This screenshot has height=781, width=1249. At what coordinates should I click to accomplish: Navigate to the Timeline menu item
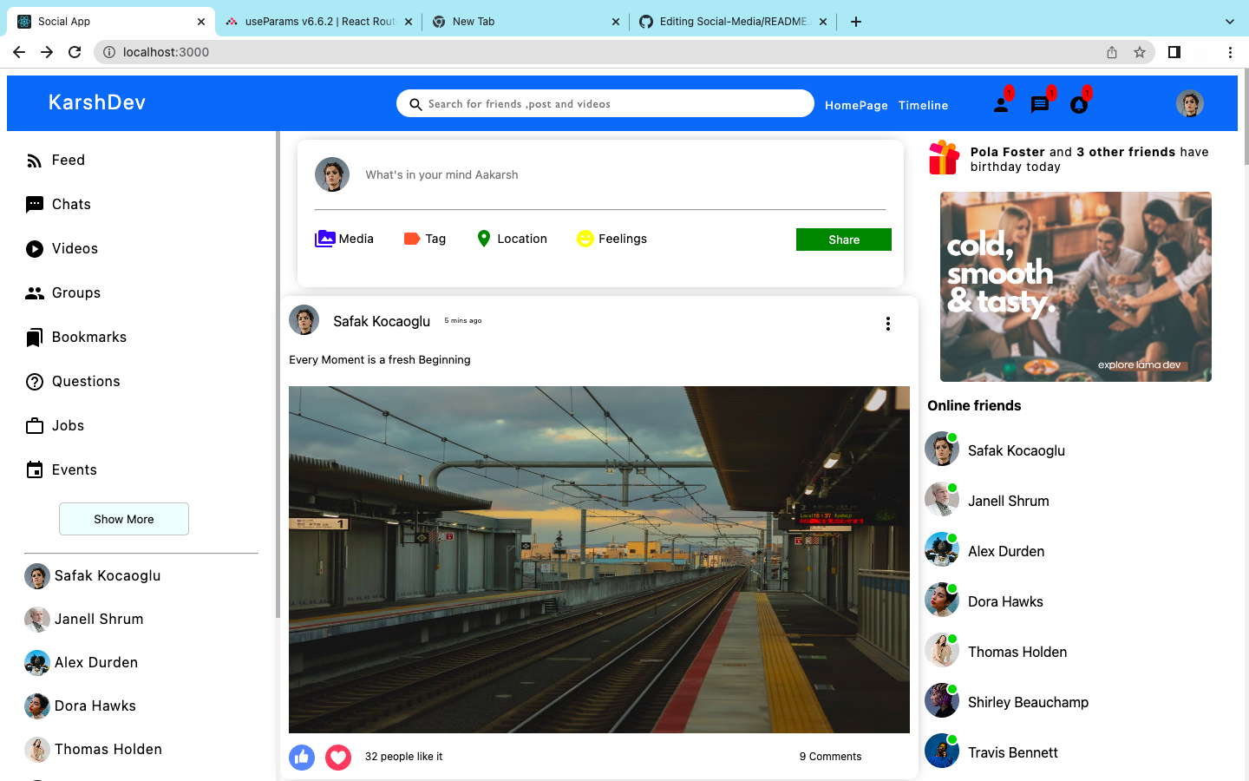point(923,105)
